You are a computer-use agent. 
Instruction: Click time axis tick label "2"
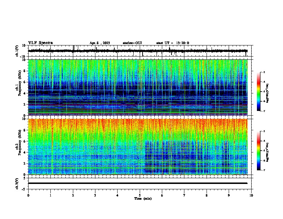[x=73, y=195]
